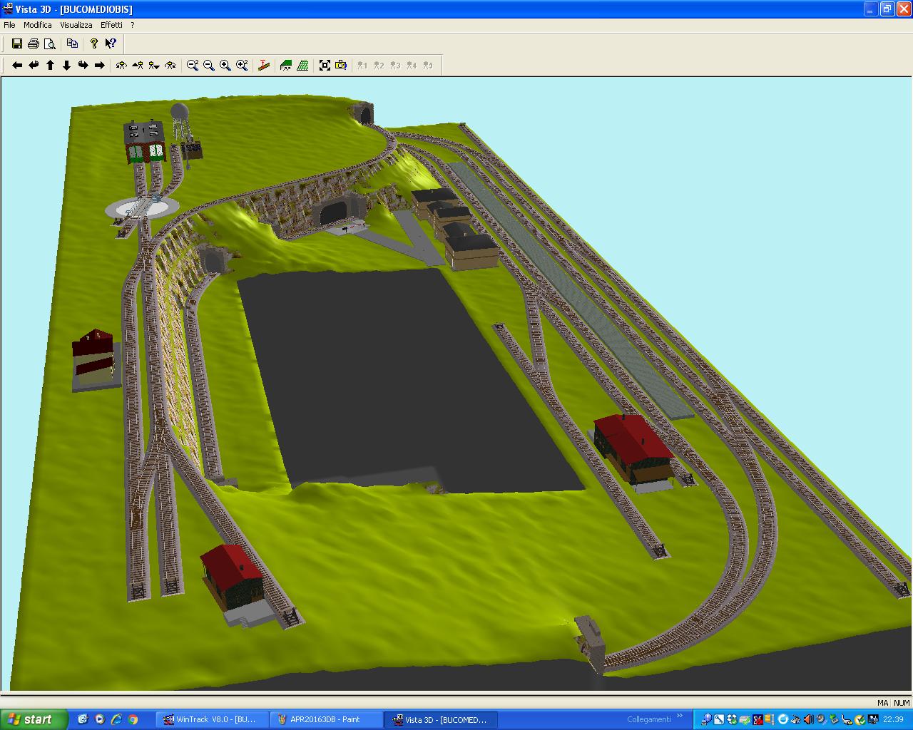Click the straight left arrow icon

pos(17,65)
